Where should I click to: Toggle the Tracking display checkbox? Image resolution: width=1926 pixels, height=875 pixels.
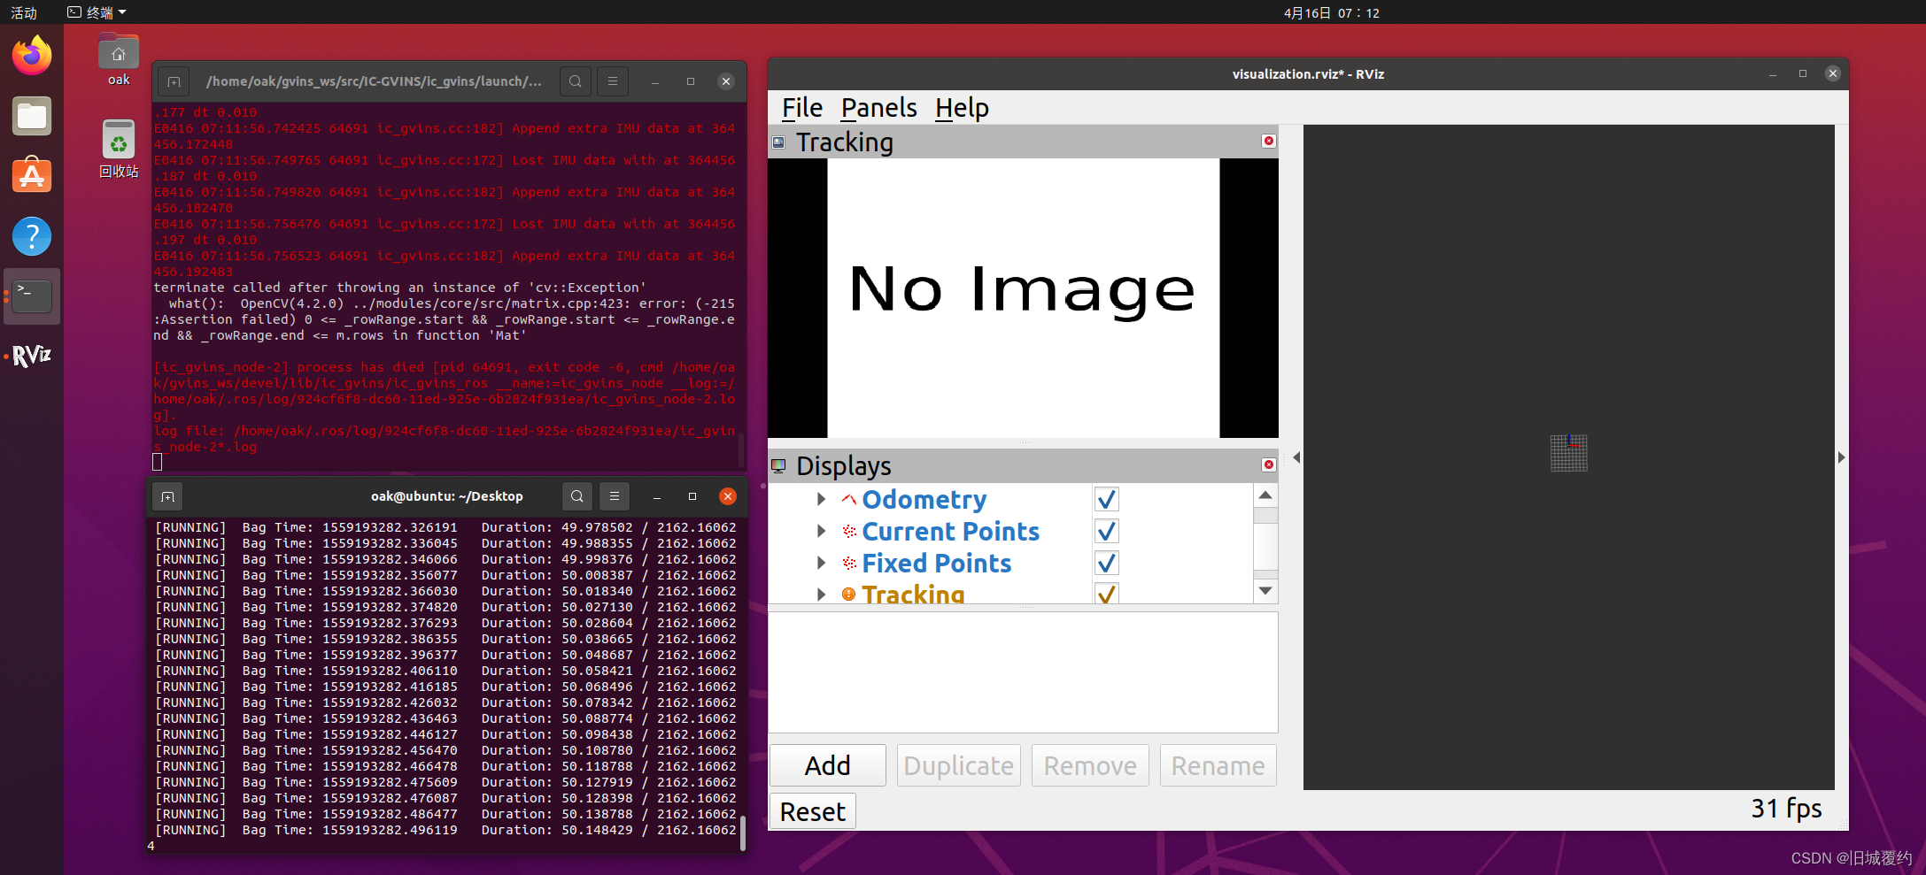[1107, 594]
